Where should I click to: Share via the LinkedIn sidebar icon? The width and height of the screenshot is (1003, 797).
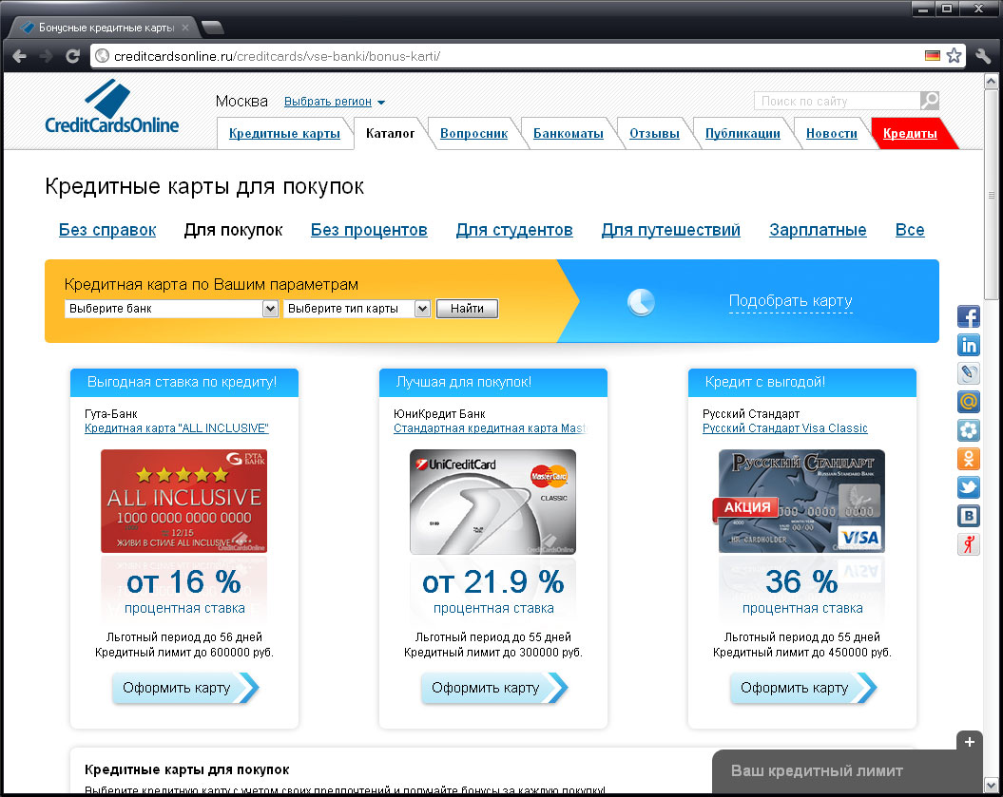[x=969, y=345]
